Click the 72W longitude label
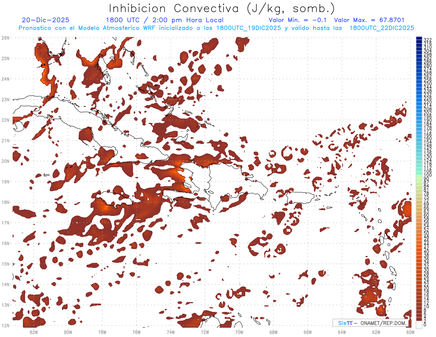 pyautogui.click(x=205, y=332)
